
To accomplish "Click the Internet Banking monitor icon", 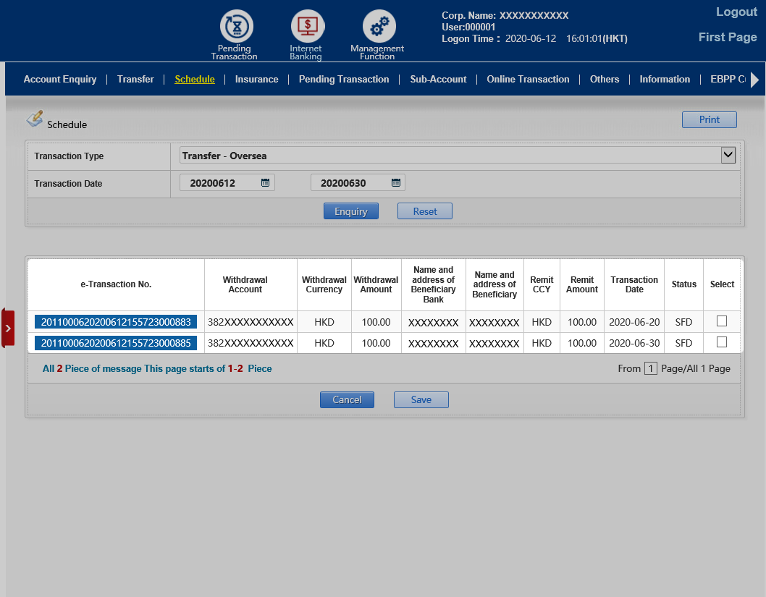I will pos(306,27).
